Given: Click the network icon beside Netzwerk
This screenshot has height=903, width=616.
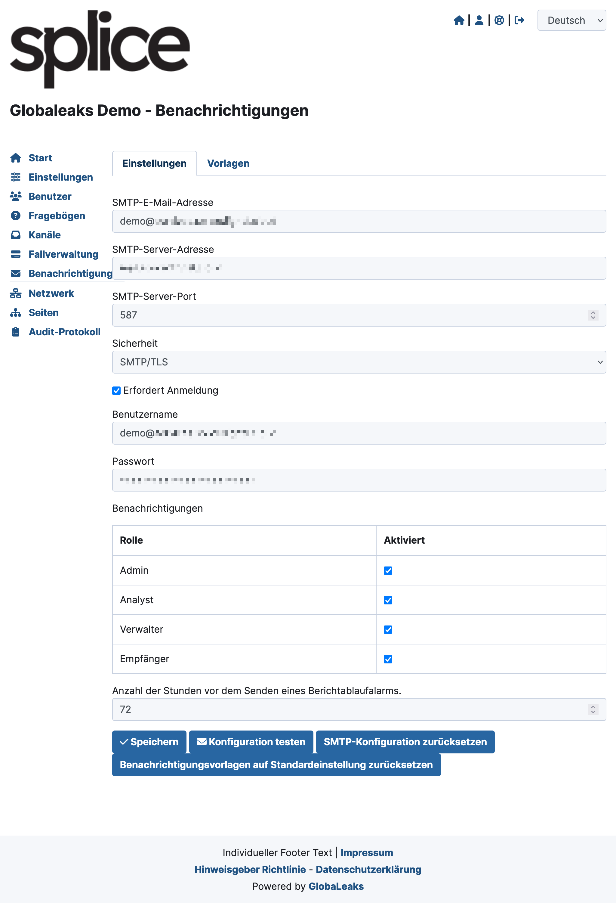Looking at the screenshot, I should (x=16, y=293).
